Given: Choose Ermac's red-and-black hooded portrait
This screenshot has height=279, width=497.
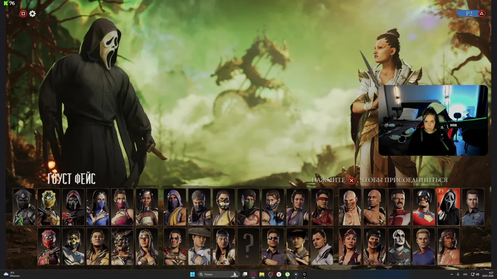Looking at the screenshot, I should click(x=73, y=207).
